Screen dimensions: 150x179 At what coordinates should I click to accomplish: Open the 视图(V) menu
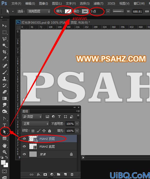[x=124, y=4]
